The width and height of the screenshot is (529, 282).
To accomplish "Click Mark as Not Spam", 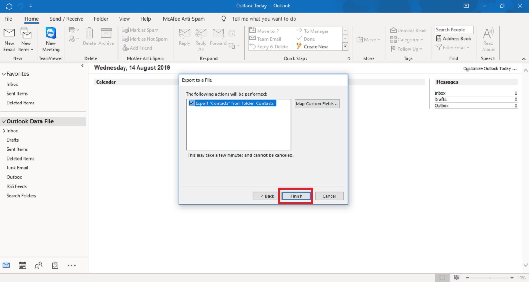I will pyautogui.click(x=145, y=39).
